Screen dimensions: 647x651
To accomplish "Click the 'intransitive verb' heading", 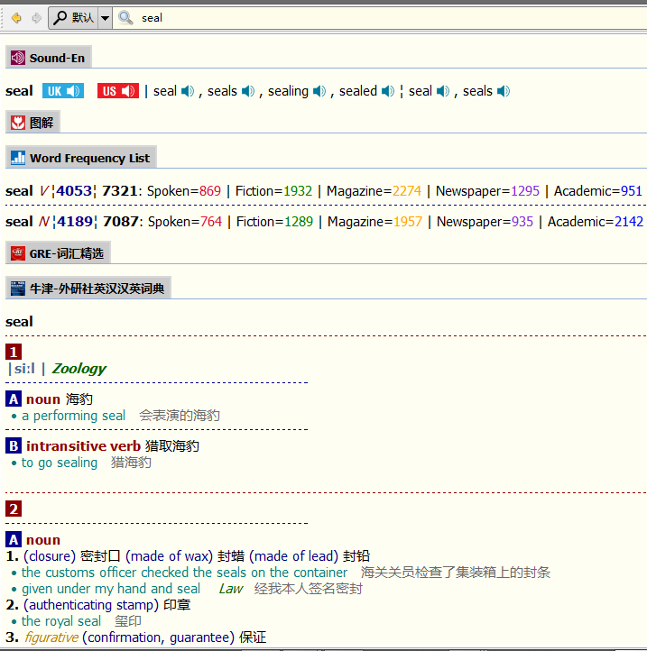I will [84, 446].
